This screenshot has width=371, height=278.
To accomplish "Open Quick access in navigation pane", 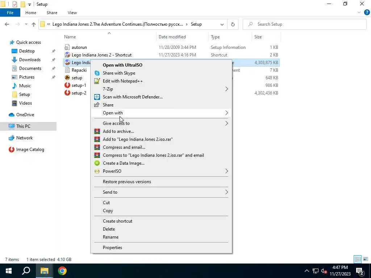I will coord(28,42).
